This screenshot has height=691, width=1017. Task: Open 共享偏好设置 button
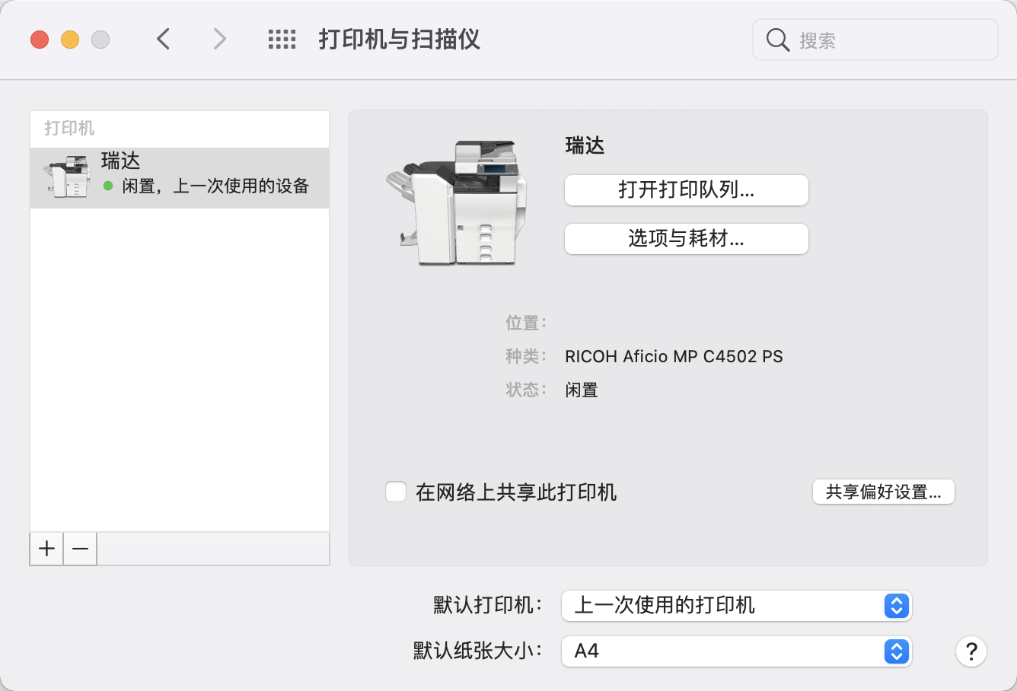pyautogui.click(x=883, y=492)
